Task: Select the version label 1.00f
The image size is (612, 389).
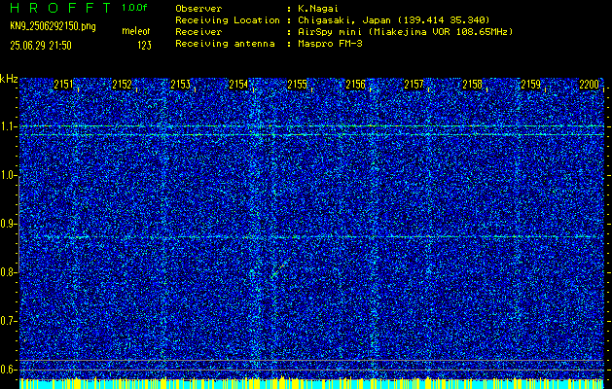Action: point(134,8)
